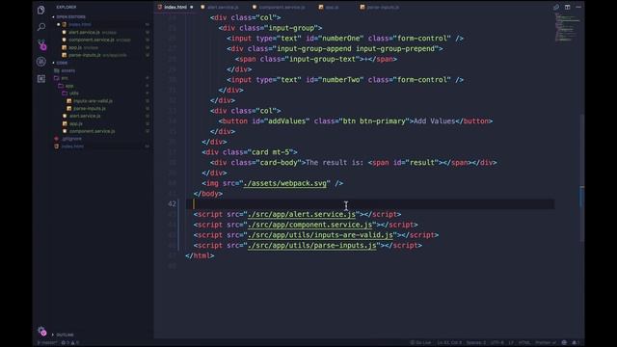Open component.service.js under app folder

93,131
